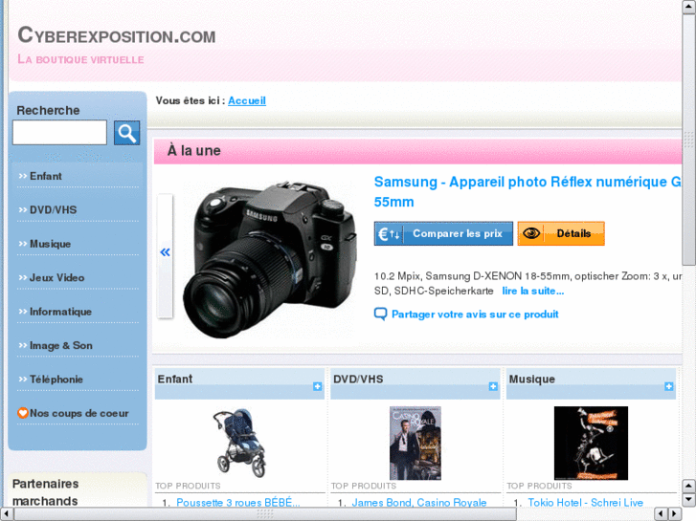Click the speech bubble review icon
Viewport: 696px width, 521px height.
380,314
